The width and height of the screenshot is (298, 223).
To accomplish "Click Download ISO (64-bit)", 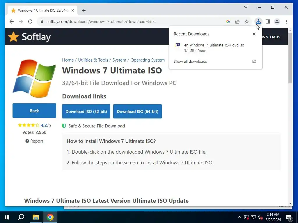I will (x=137, y=111).
